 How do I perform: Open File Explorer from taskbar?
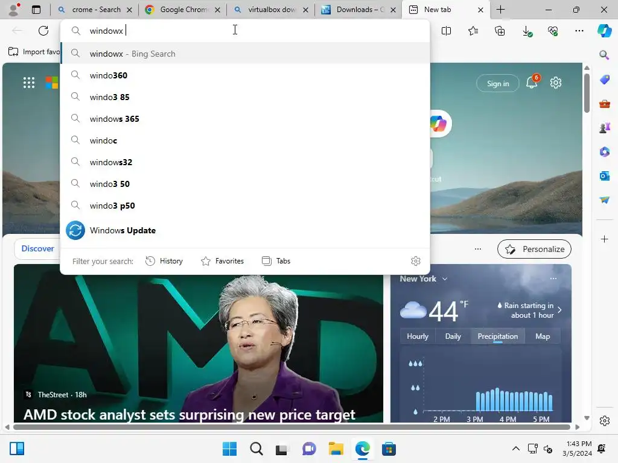336,449
